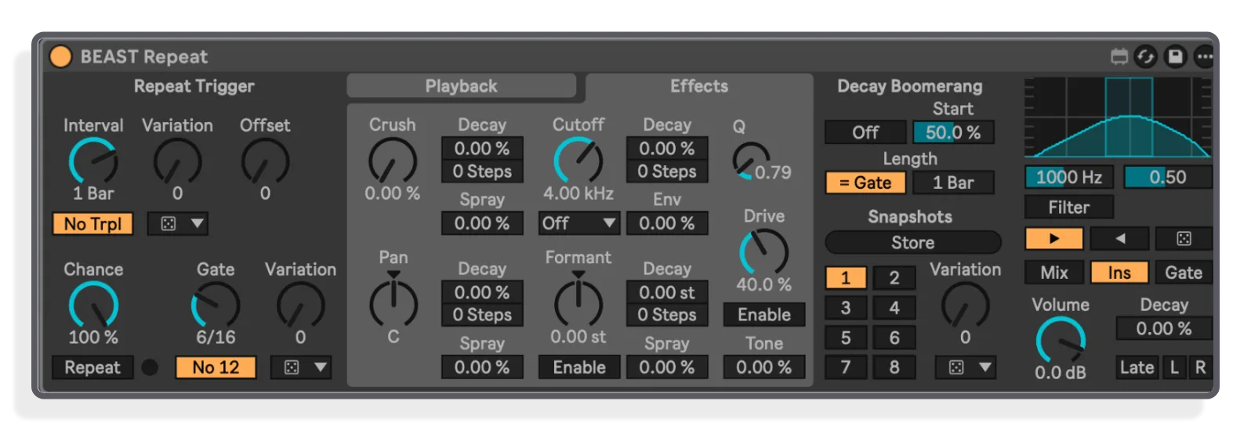Toggle the Decay Boomerang Off button
The height and width of the screenshot is (430, 1251).
tap(865, 132)
